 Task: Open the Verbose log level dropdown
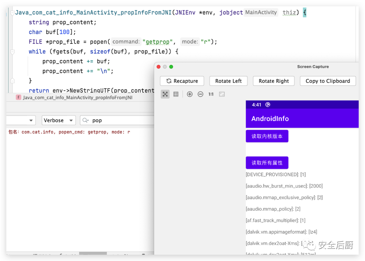click(58, 121)
